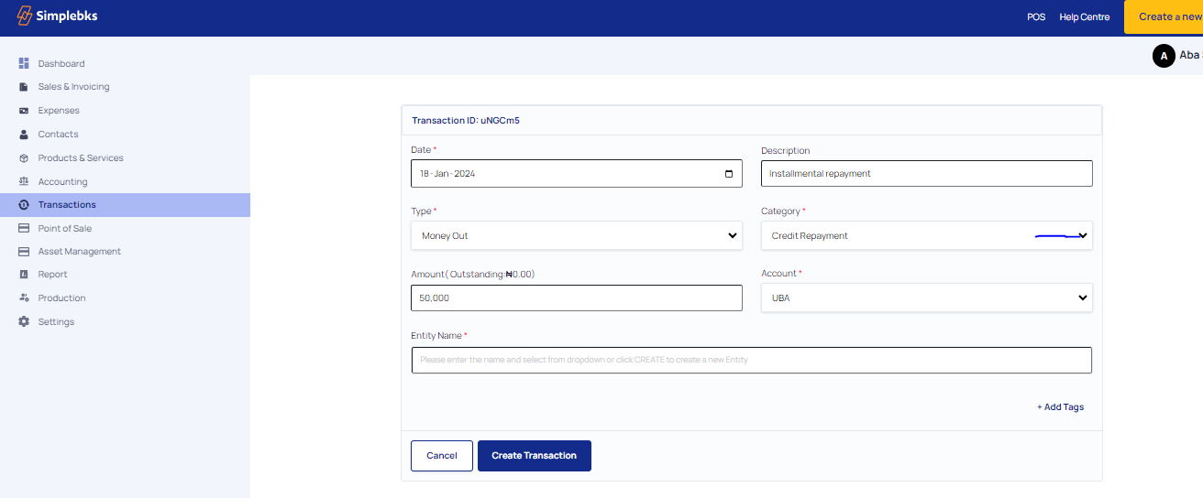This screenshot has height=498, width=1203.
Task: Click the yellow Create a new button
Action: pyautogui.click(x=1164, y=17)
